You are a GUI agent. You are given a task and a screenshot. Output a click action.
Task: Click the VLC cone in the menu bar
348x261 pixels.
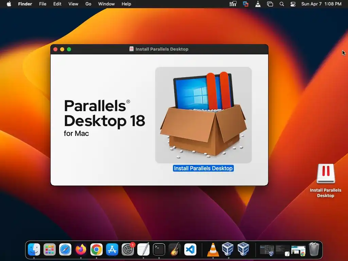click(258, 4)
